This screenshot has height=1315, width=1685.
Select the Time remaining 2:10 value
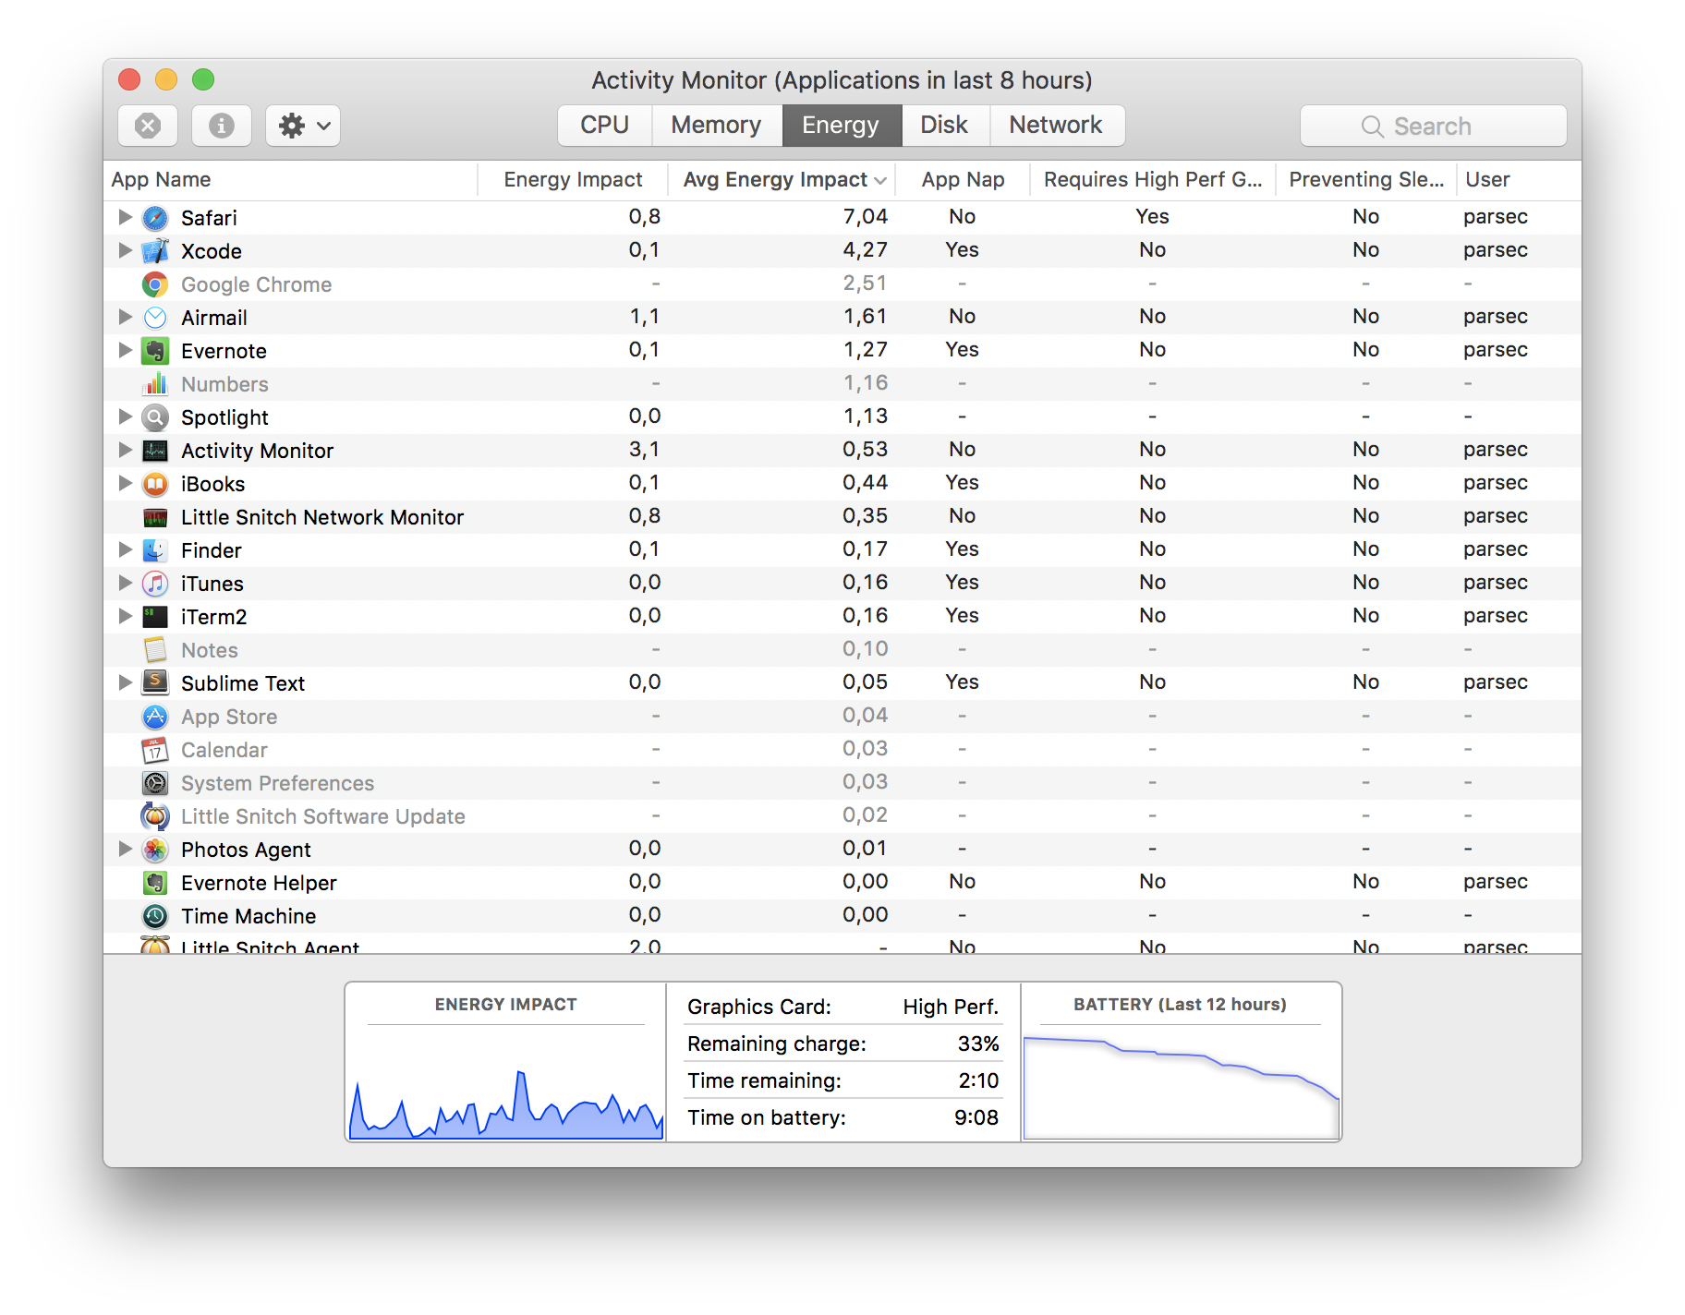point(978,1080)
